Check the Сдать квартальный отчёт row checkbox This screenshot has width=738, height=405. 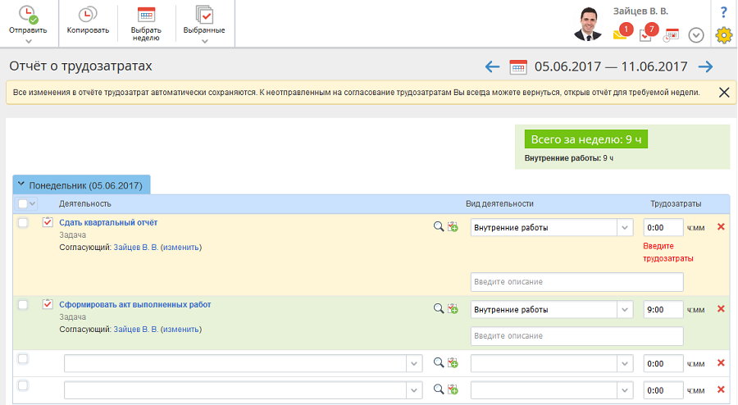pyautogui.click(x=23, y=223)
